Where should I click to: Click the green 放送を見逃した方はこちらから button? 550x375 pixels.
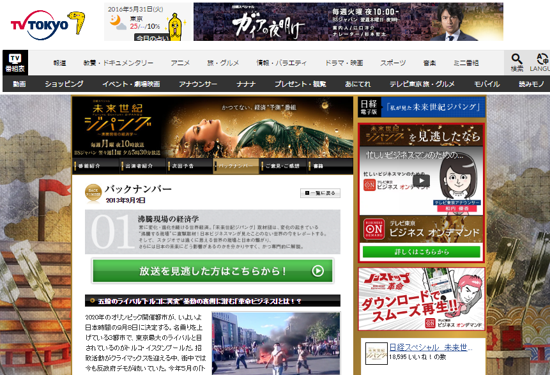point(213,271)
